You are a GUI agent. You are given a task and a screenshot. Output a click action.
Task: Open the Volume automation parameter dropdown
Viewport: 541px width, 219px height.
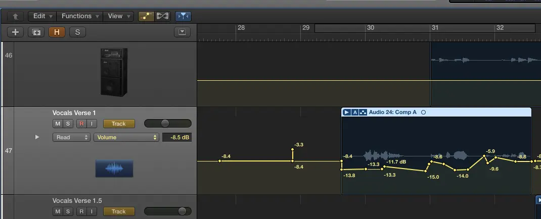(x=126, y=137)
